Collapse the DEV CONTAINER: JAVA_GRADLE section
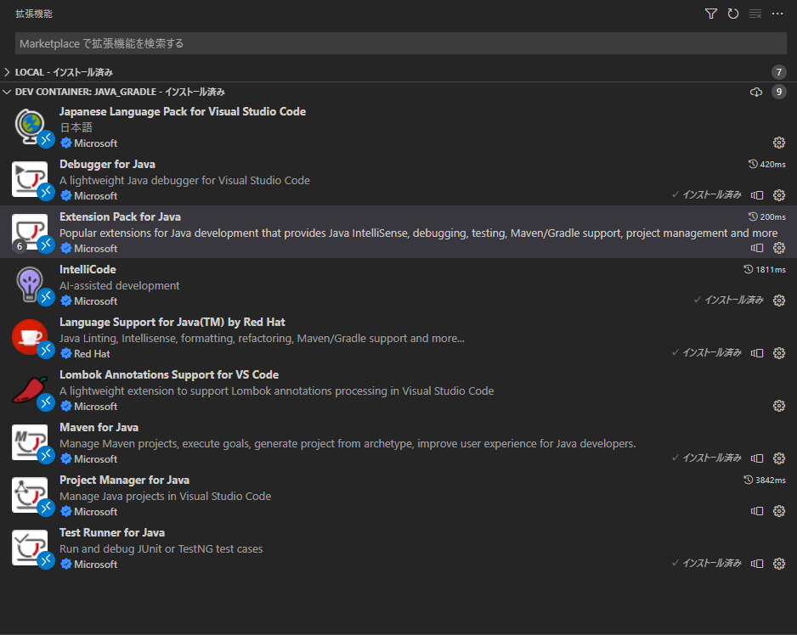Viewport: 797px width, 635px height. coord(7,92)
